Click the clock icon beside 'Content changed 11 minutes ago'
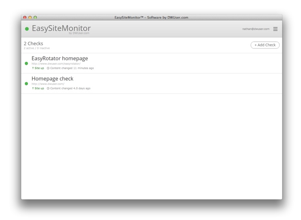This screenshot has height=220, width=301. point(48,68)
